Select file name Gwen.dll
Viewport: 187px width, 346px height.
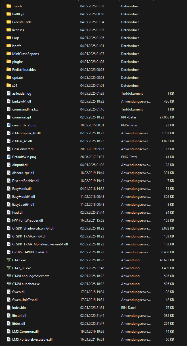[19, 292]
